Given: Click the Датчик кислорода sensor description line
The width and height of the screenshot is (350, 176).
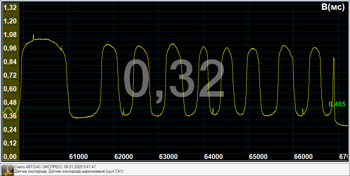Looking at the screenshot, I should pyautogui.click(x=69, y=172).
